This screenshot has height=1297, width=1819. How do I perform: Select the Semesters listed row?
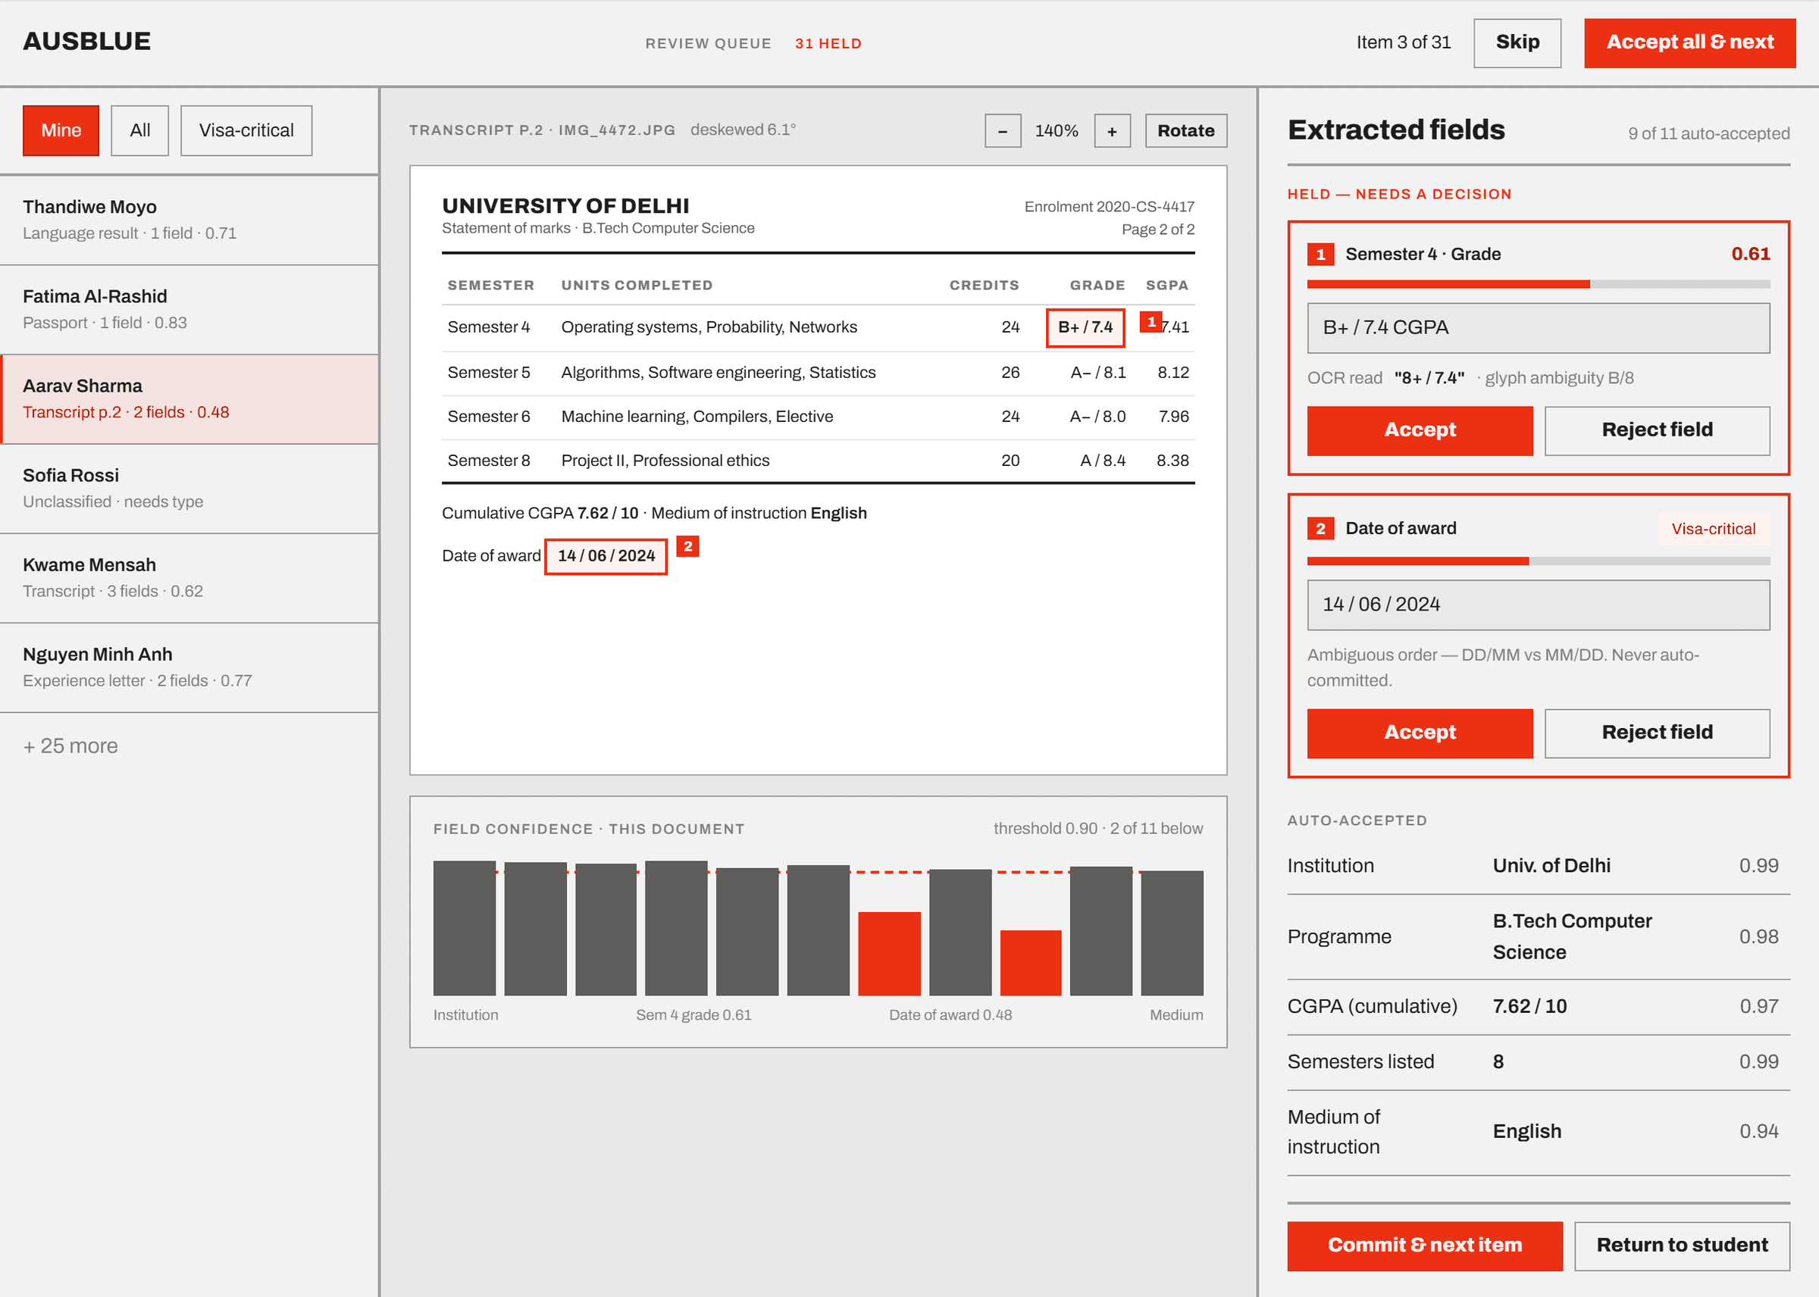[1539, 1063]
